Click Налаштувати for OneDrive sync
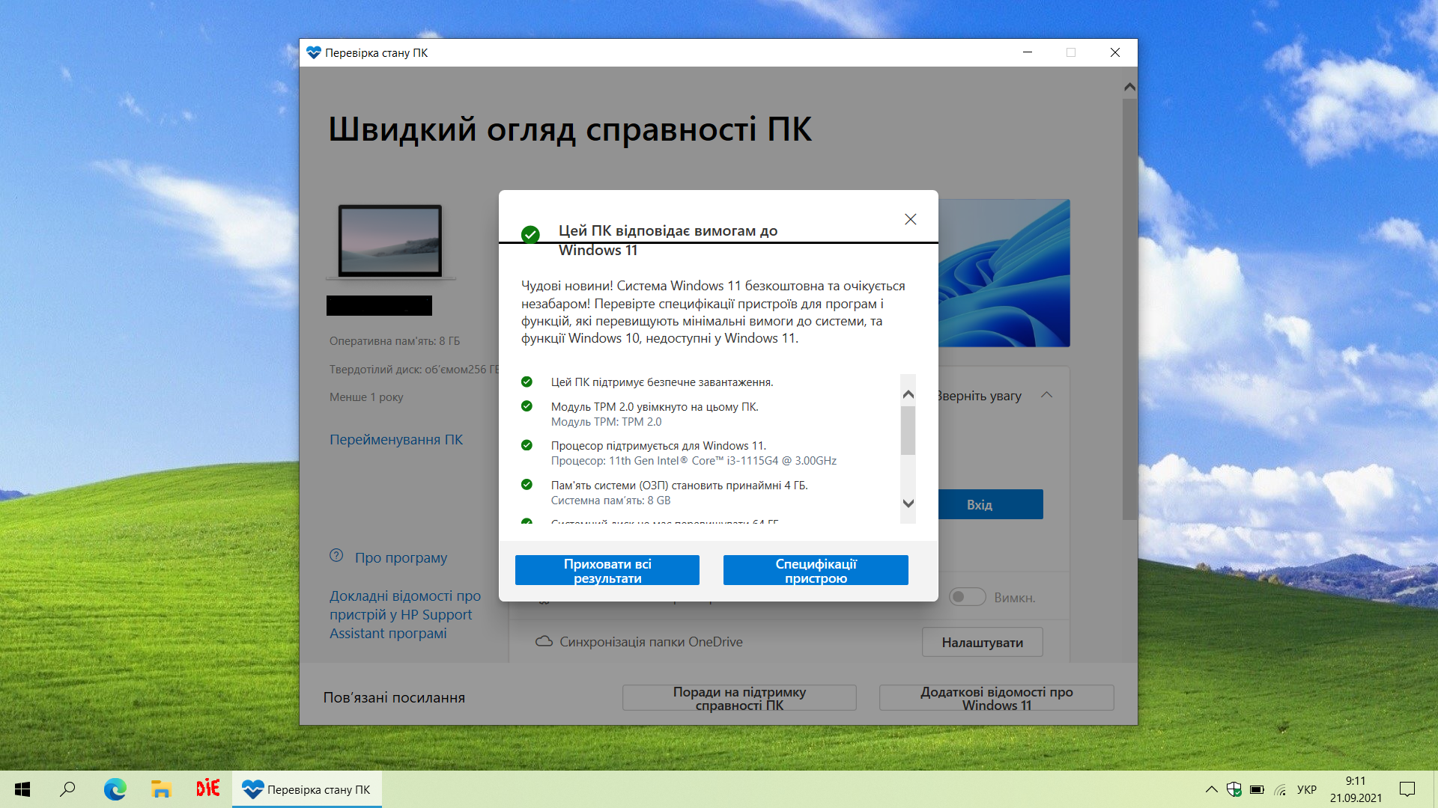The image size is (1438, 808). 982,642
